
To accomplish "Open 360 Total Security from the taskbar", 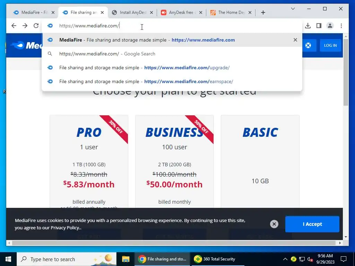I will click(218, 259).
